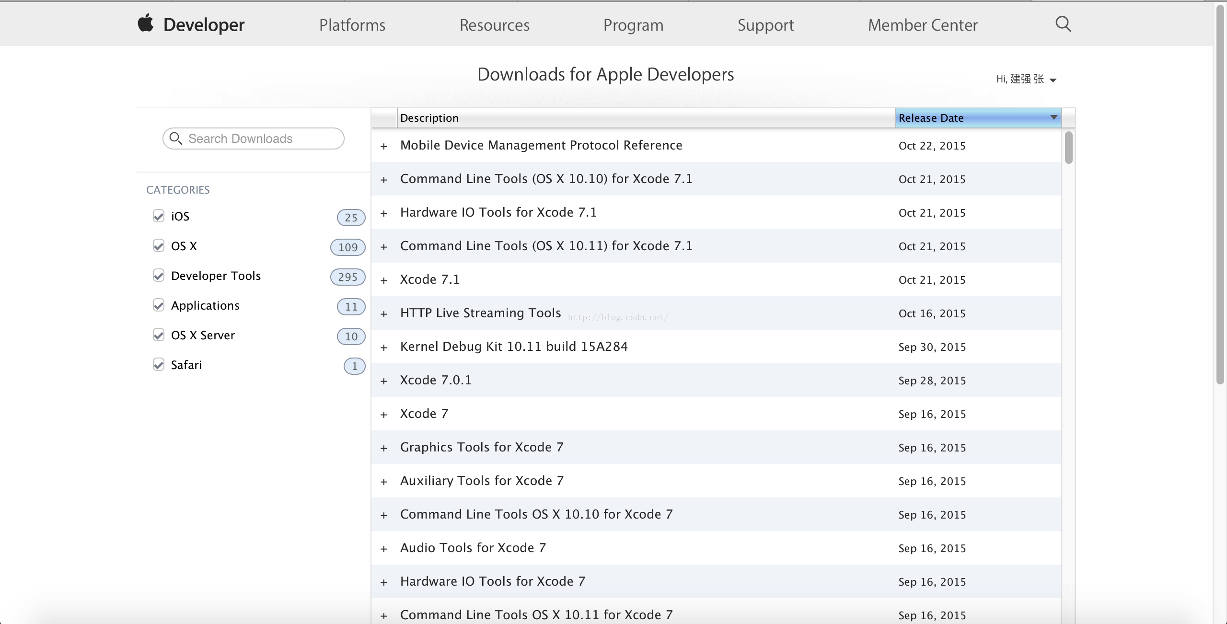Toggle the Applications category checkbox
This screenshot has width=1227, height=624.
pyautogui.click(x=159, y=305)
